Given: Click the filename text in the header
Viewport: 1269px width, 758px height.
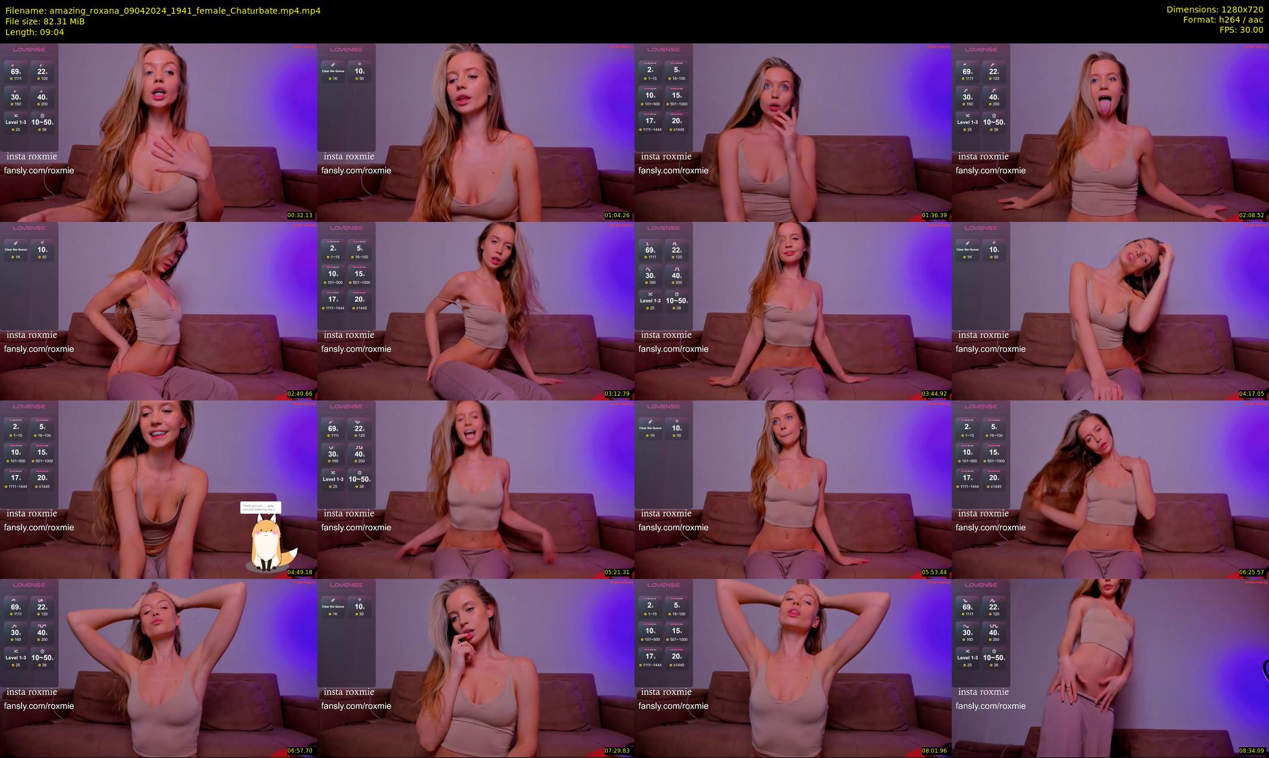Looking at the screenshot, I should pyautogui.click(x=162, y=11).
